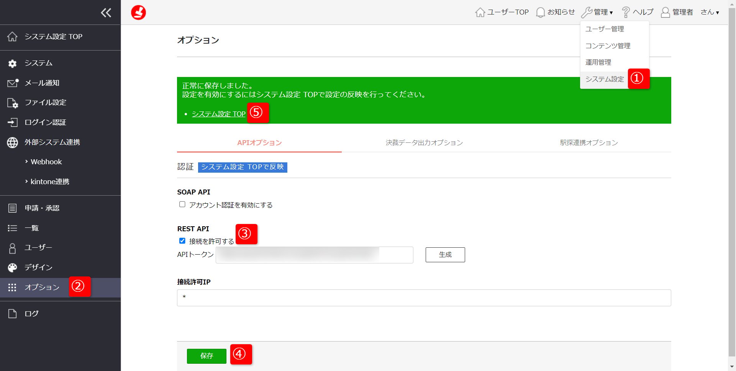Click the 管理者 user avatar icon

click(666, 12)
